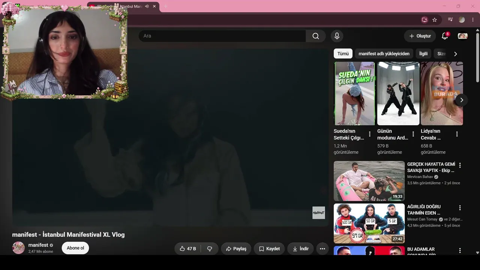The image size is (480, 270).
Task: Visit the Mesut Can Tomay channel
Action: [x=422, y=219]
